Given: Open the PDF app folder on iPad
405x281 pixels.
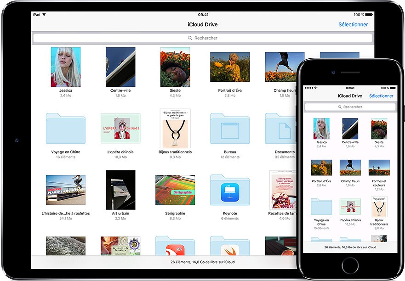Looking at the screenshot, I should pos(175,246).
